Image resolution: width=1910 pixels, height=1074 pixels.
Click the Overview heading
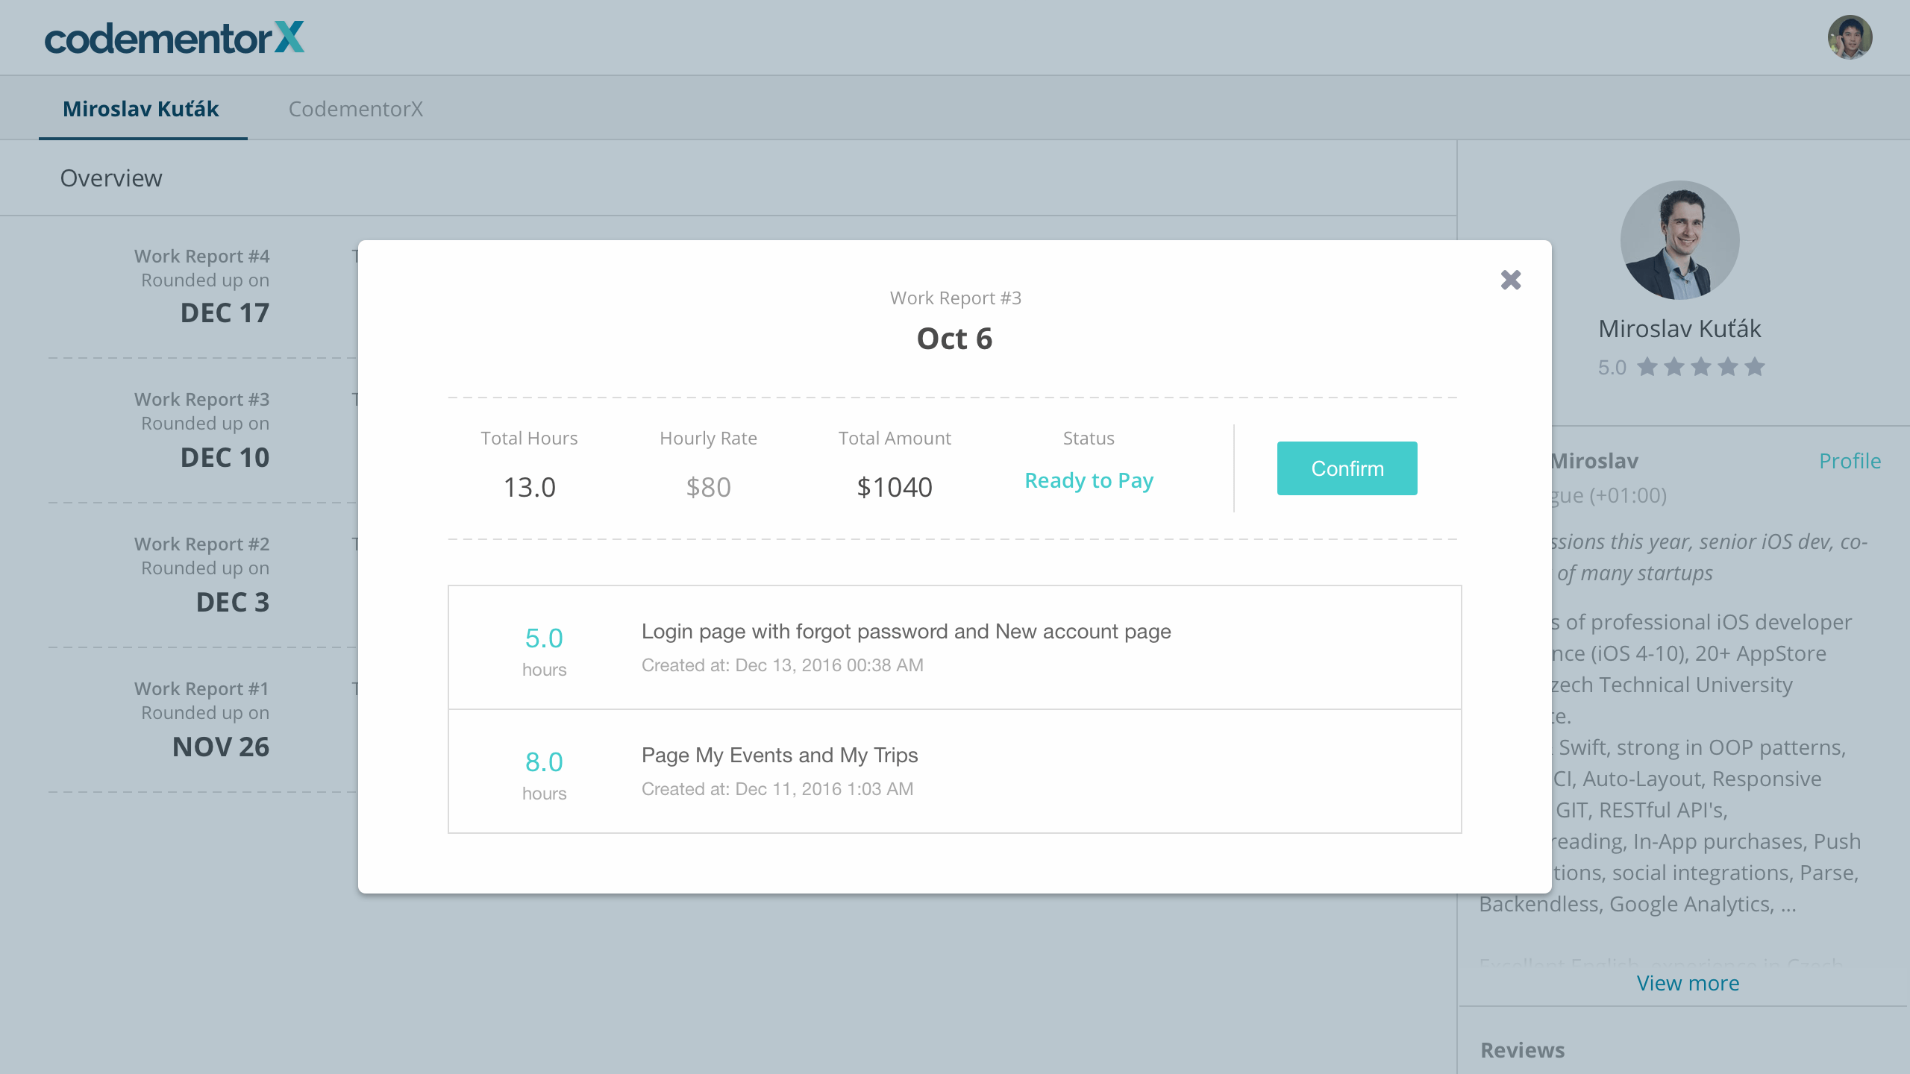[111, 178]
